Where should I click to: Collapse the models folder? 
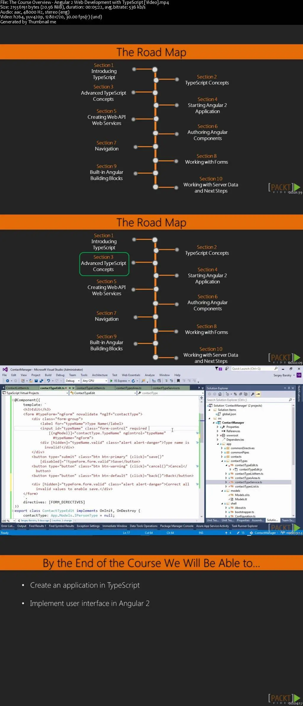click(222, 491)
